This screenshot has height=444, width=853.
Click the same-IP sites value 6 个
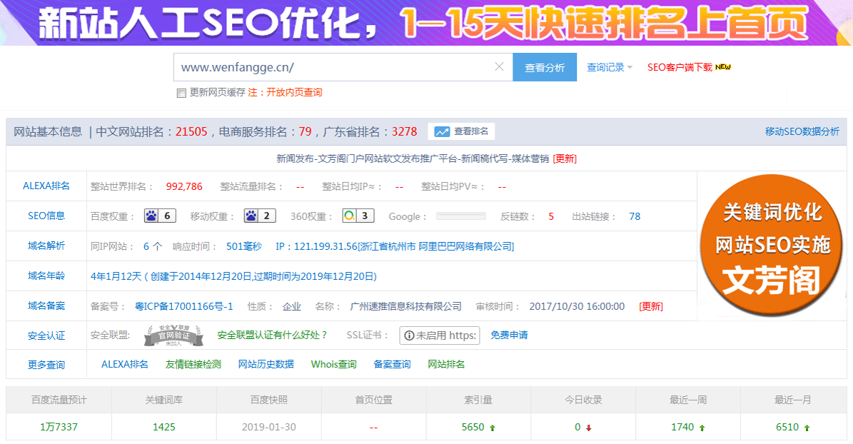pos(153,246)
